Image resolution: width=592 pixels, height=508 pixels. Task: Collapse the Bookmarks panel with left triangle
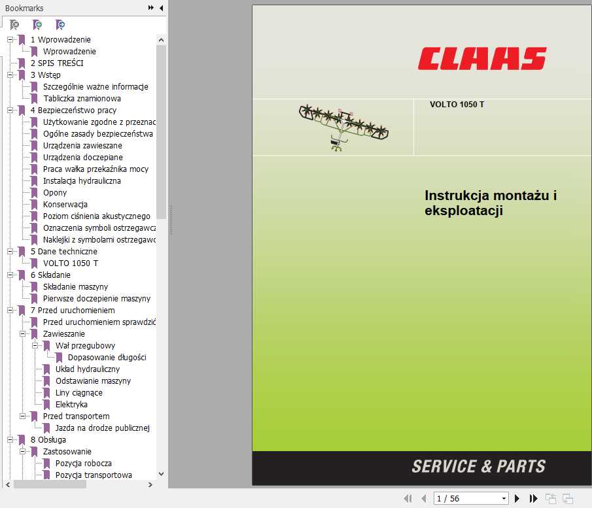(162, 8)
